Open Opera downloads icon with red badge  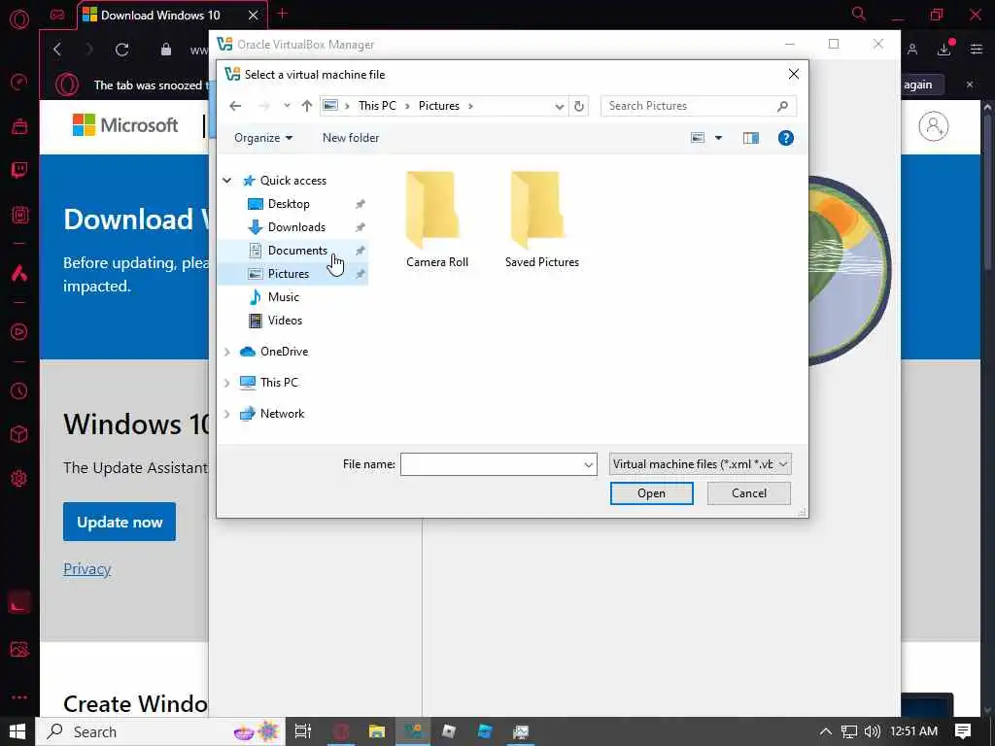(x=944, y=49)
